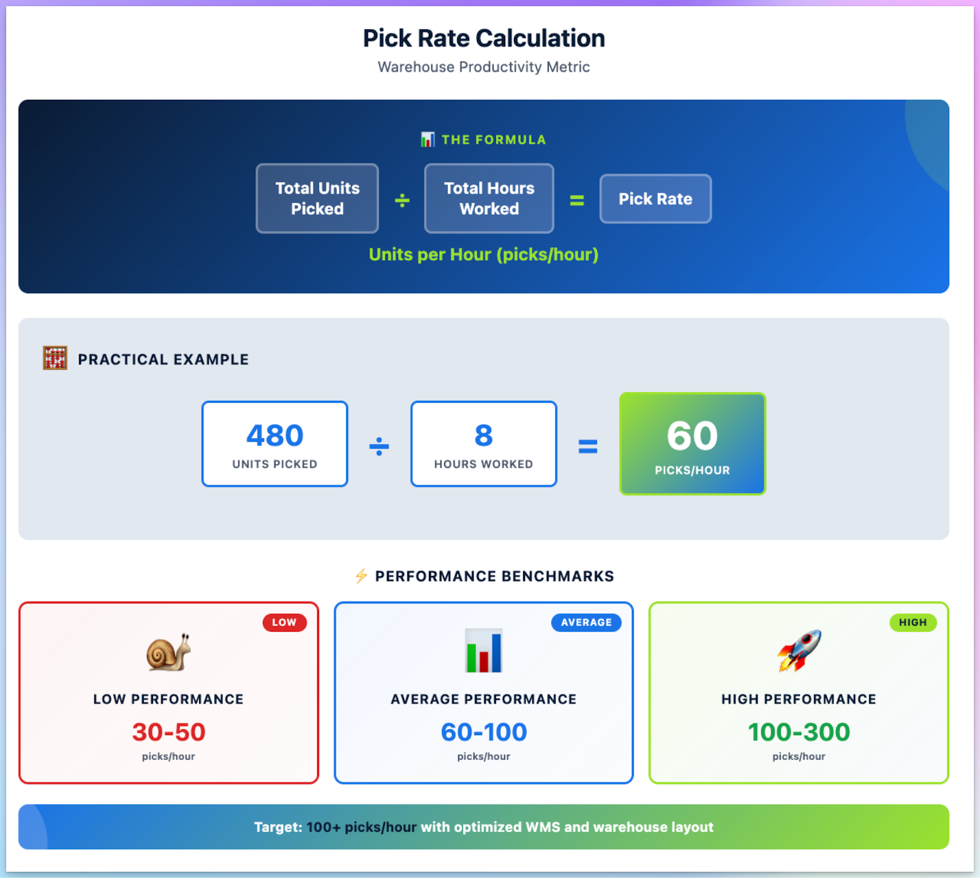Click the rocket icon in High Performance card
The height and width of the screenshot is (878, 980).
click(799, 651)
